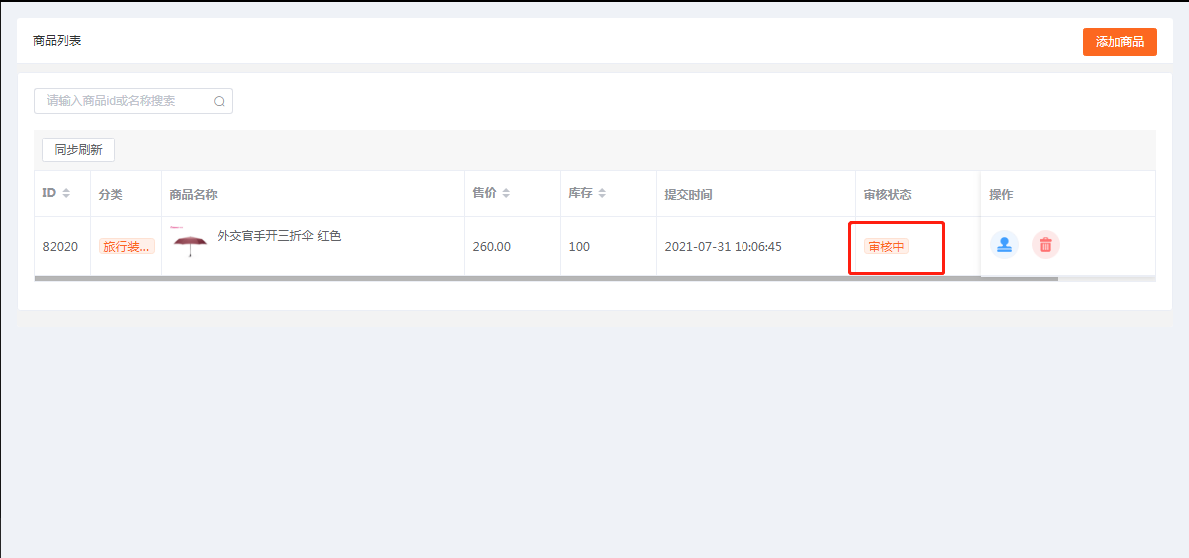Delete product 82020 with trash icon
Viewport: 1189px width, 558px height.
click(1045, 245)
